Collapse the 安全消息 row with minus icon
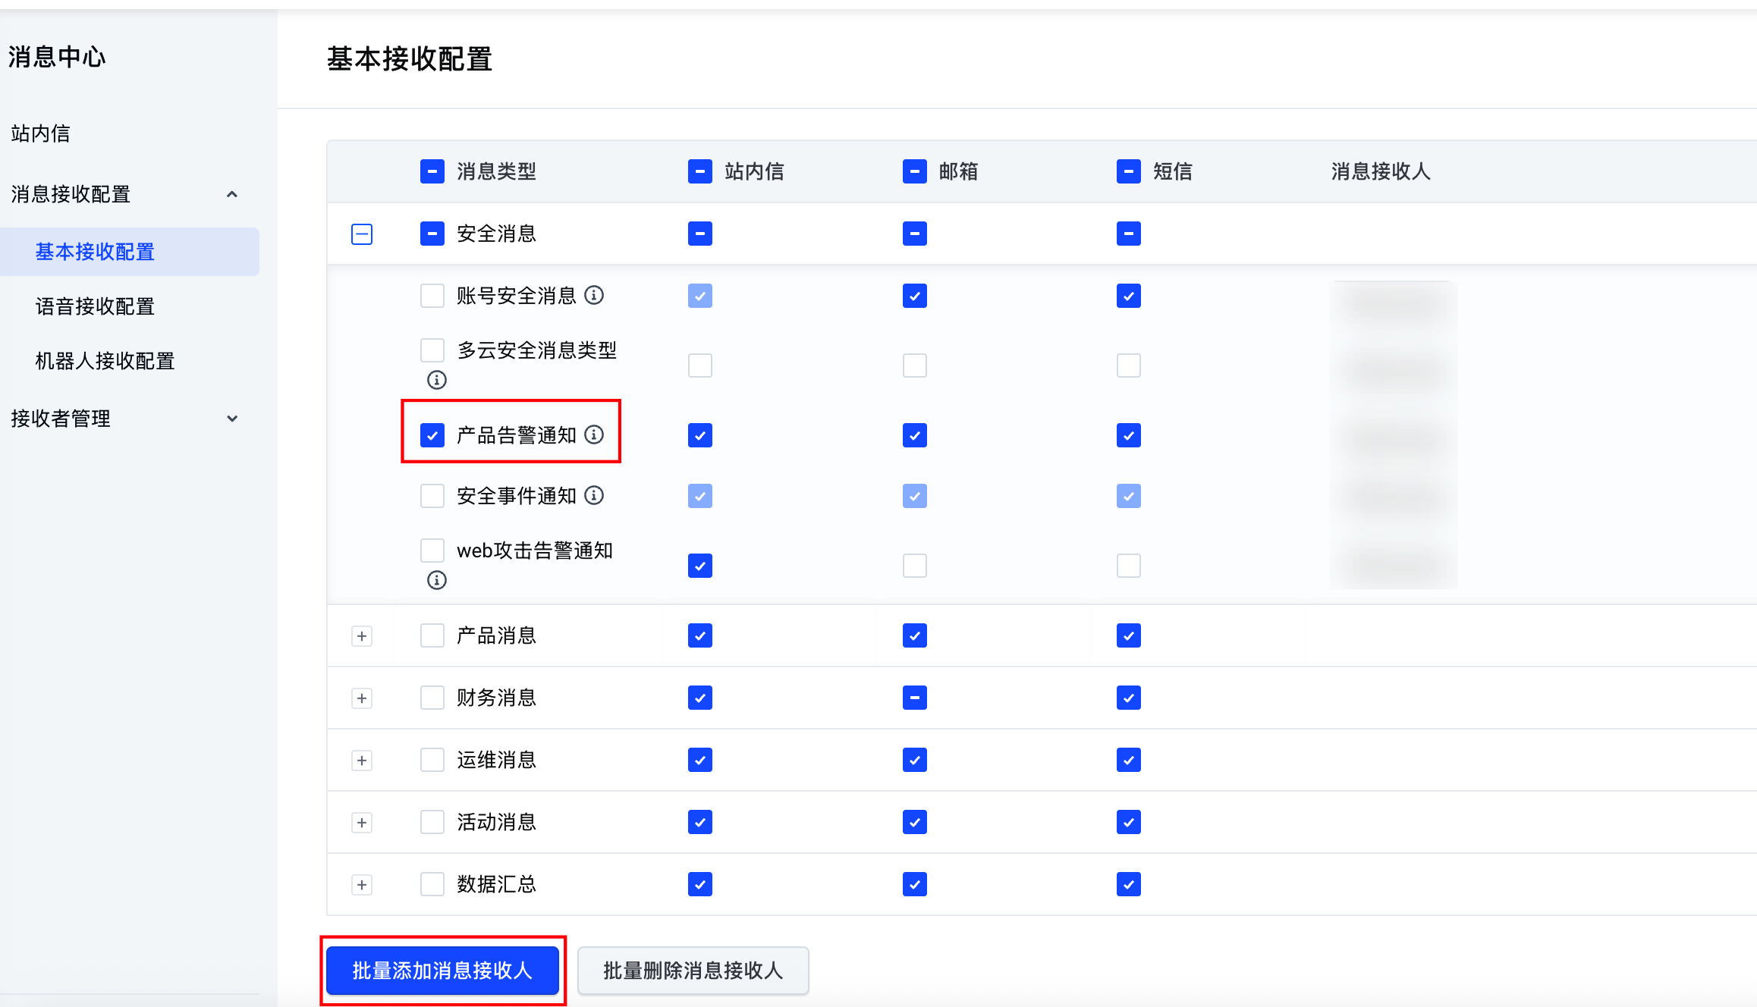The width and height of the screenshot is (1757, 1007). coord(362,234)
